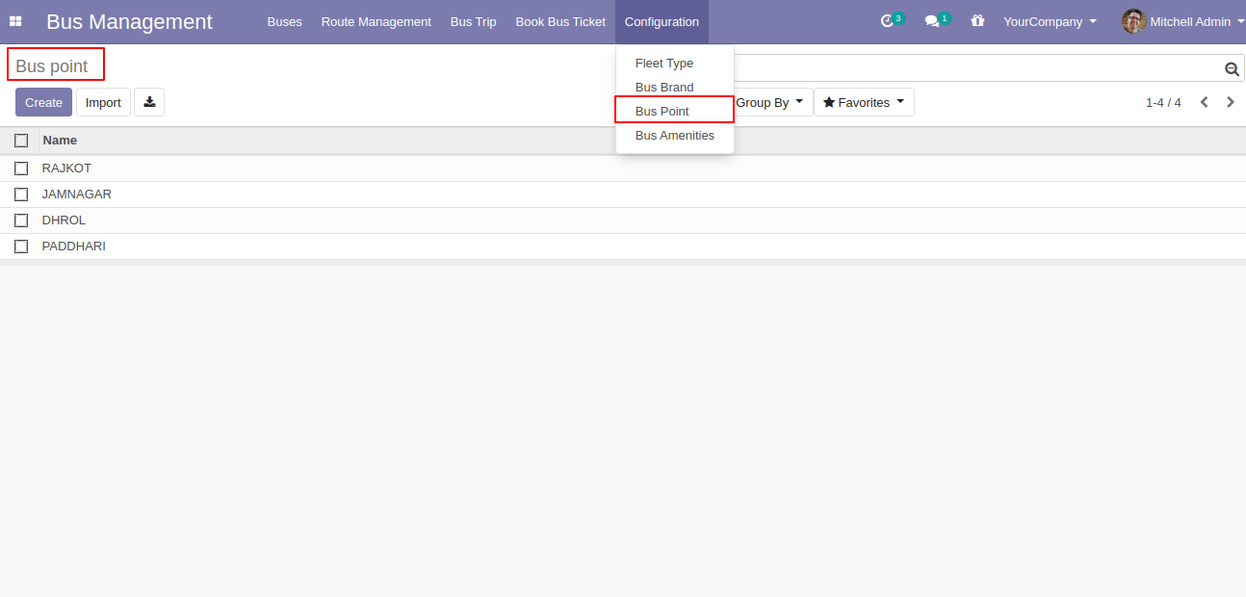Click into the search input field
The image size is (1246, 597).
point(977,68)
